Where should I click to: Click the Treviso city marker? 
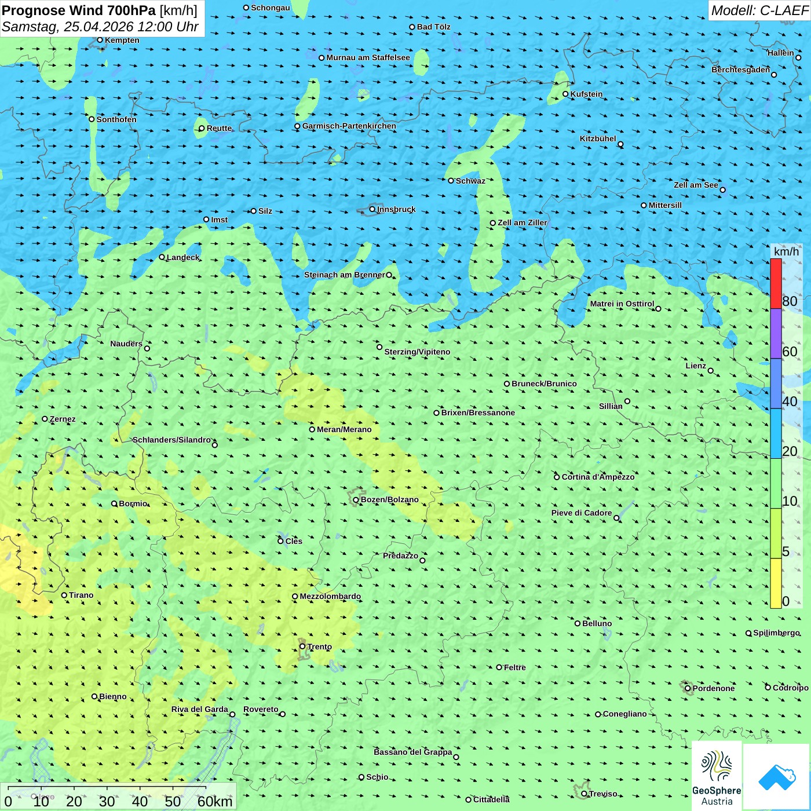point(584,794)
